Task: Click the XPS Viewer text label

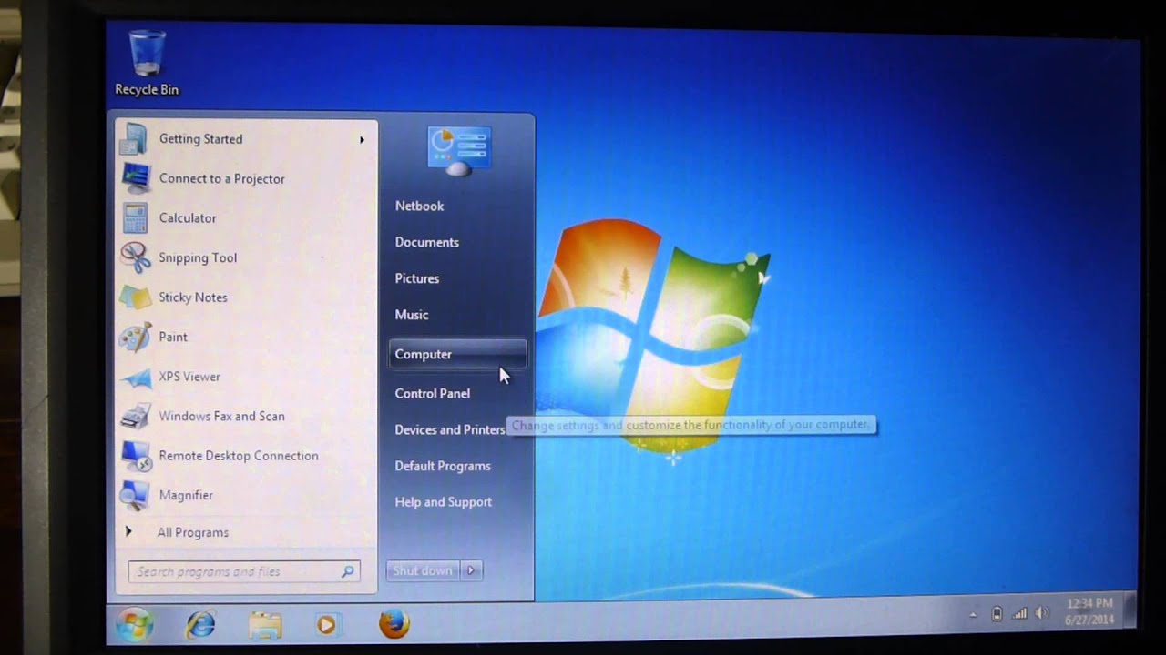Action: coord(189,377)
